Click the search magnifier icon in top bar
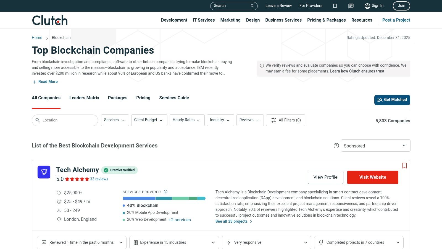The width and height of the screenshot is (442, 249). [x=252, y=6]
